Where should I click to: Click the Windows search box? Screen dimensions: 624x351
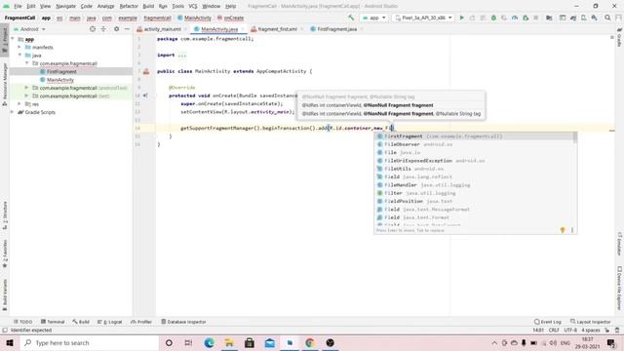tap(89, 342)
